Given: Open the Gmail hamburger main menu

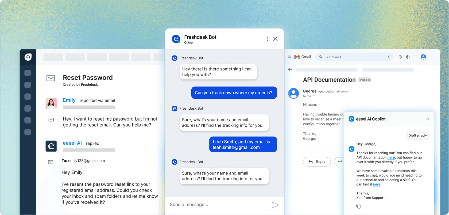Looking at the screenshot, I should [290, 57].
